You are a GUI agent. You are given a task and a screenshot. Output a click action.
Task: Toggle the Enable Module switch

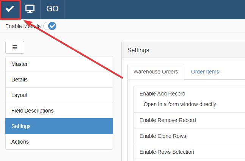tap(50, 26)
